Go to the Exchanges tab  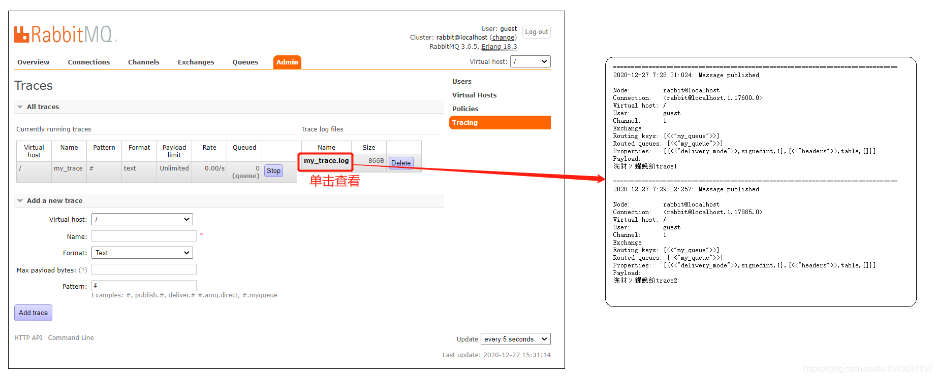click(x=196, y=62)
